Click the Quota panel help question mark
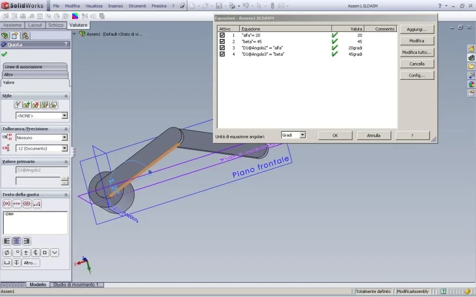This screenshot has width=476, height=297. [66, 45]
